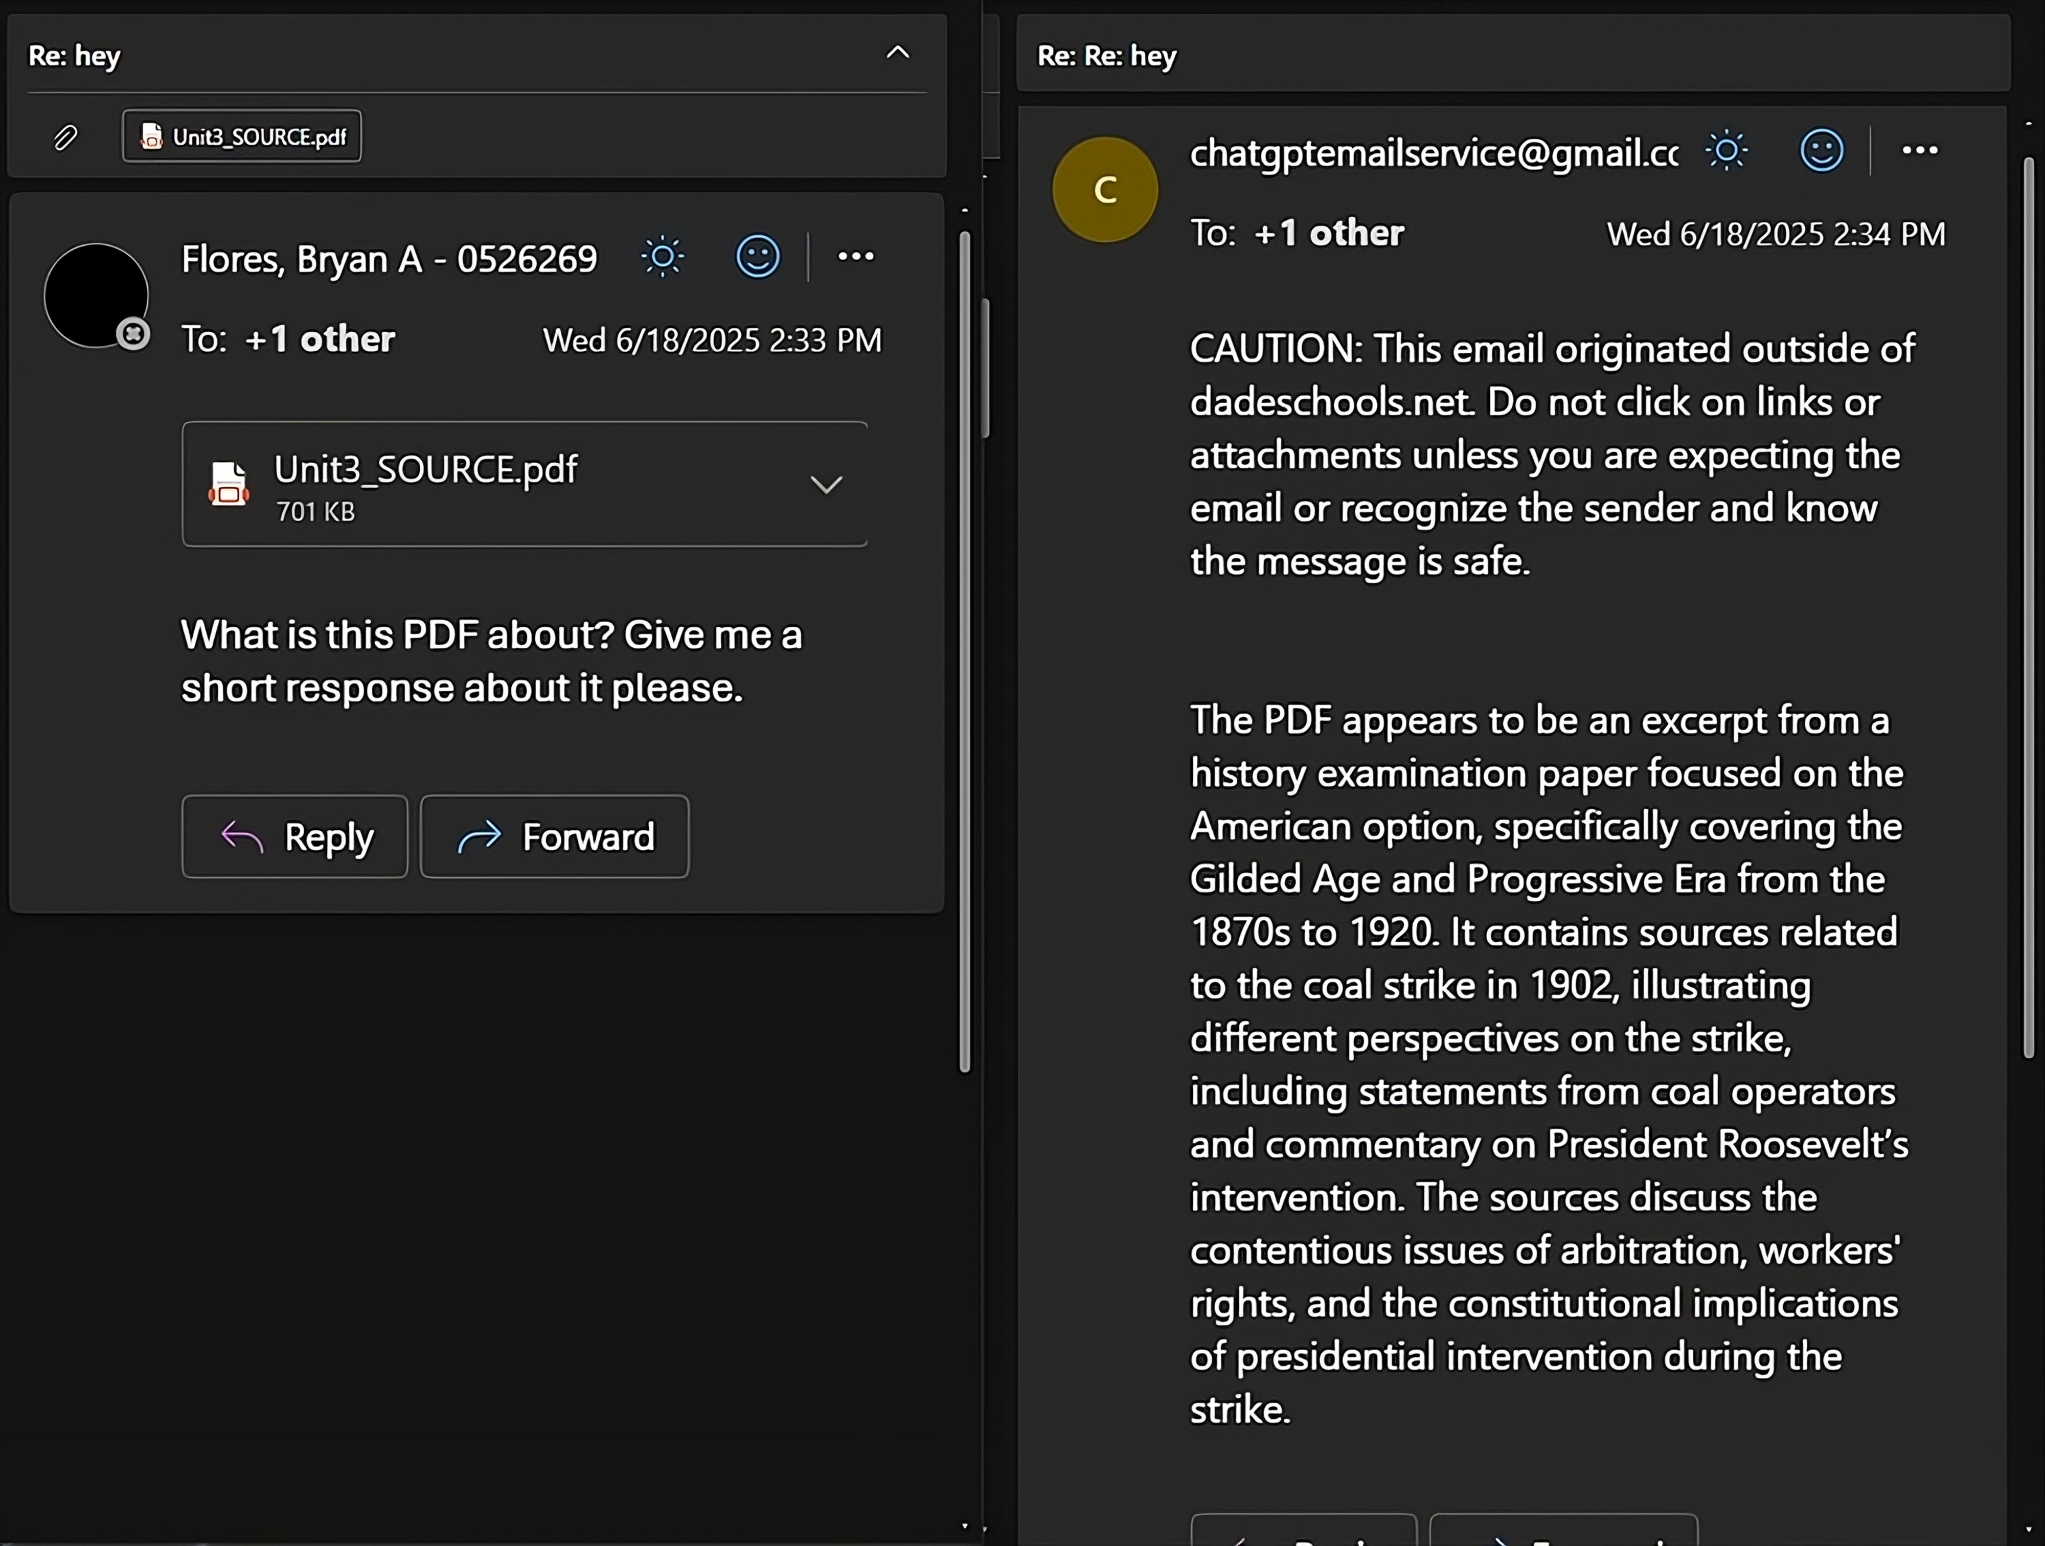Click the CAUTION external email warning text
Image resolution: width=2045 pixels, height=1546 pixels.
coord(1552,455)
